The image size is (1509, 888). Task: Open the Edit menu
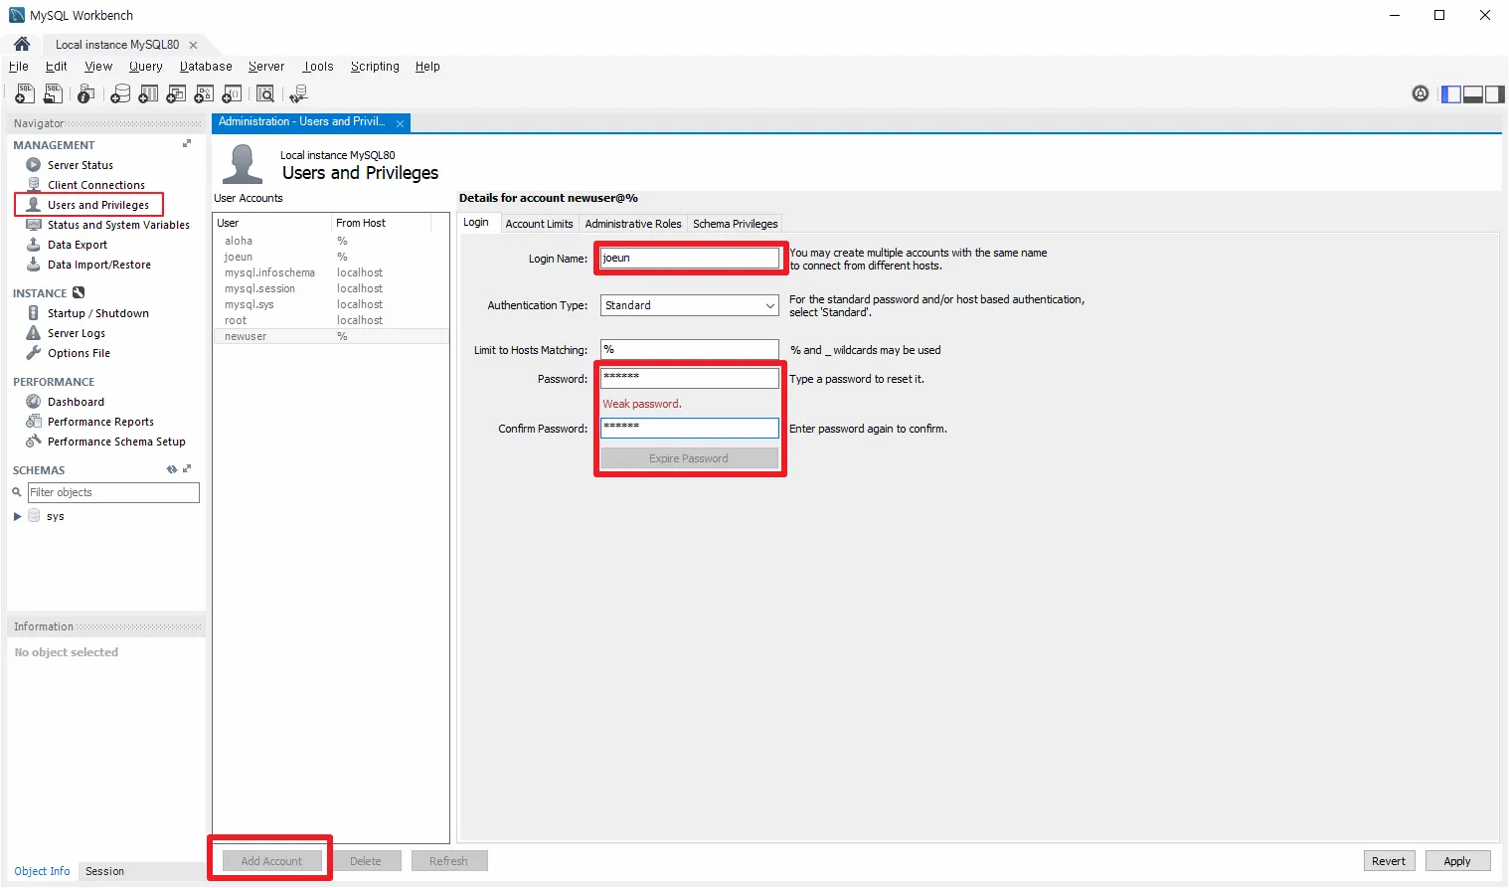point(57,67)
